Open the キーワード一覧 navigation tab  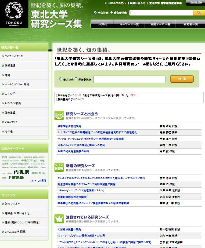(129, 24)
